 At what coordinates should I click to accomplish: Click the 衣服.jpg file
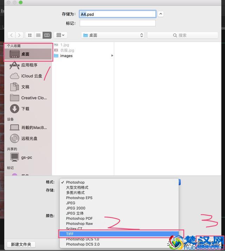[x=67, y=50]
